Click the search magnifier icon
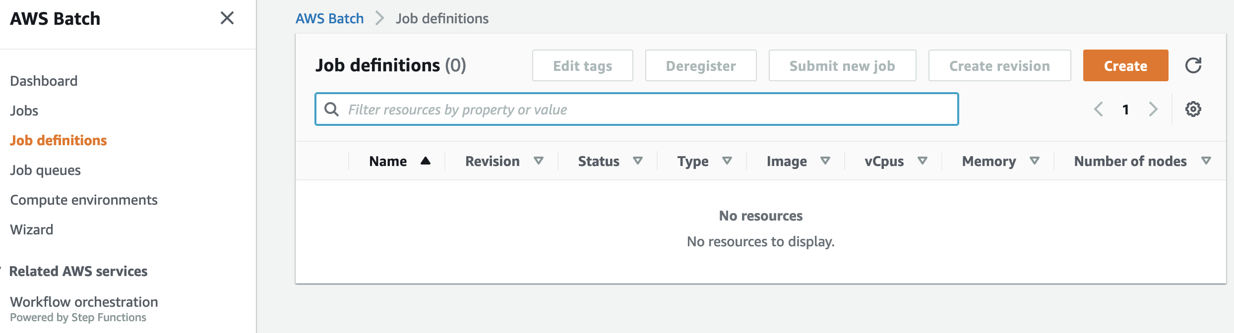This screenshot has width=1234, height=333. coord(331,109)
